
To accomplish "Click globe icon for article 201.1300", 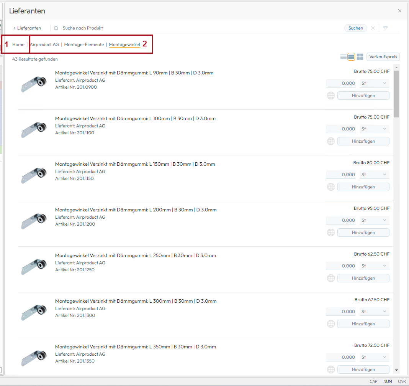I will tap(331, 324).
